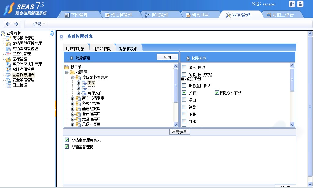Viewport: 313px width, 188px height.
Task: Click the 日志管理 icon
Action: tap(9, 85)
